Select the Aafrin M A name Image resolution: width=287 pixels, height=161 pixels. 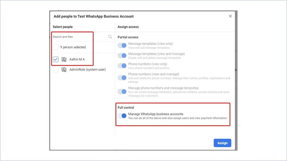pos(77,59)
